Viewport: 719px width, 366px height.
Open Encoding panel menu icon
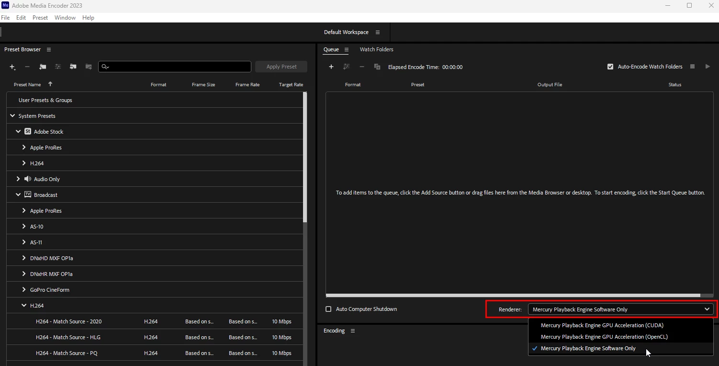tap(353, 331)
